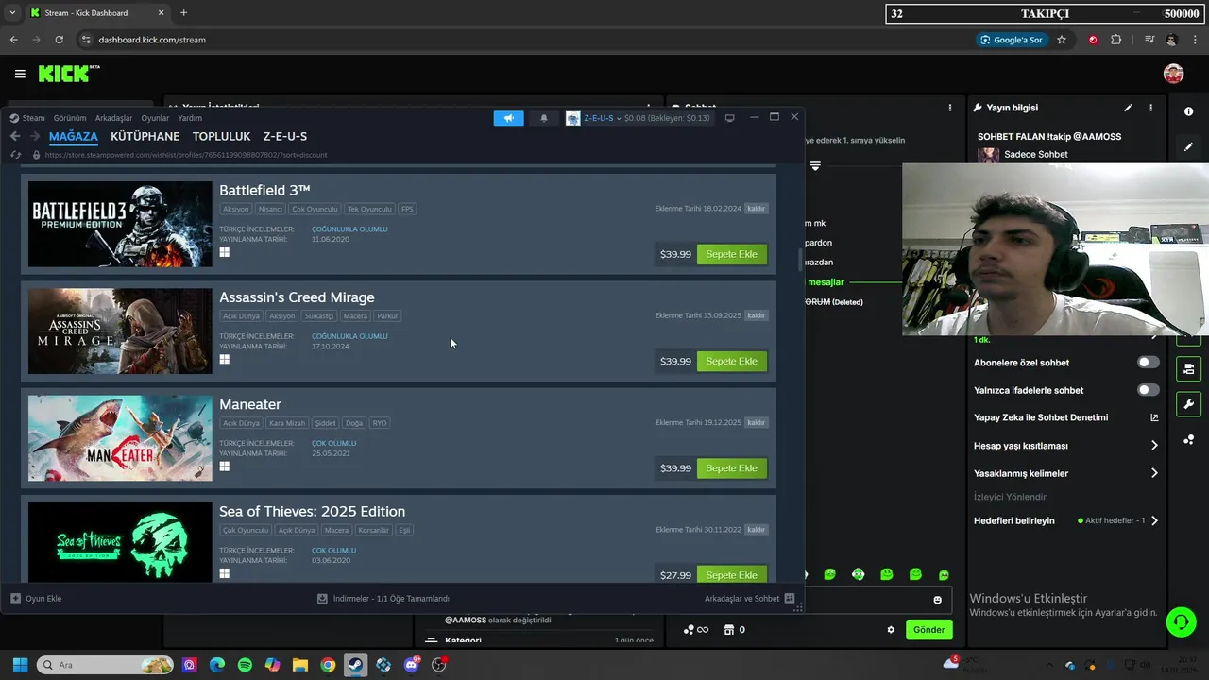This screenshot has width=1209, height=680.
Task: Go back in Steam navigation
Action: (x=15, y=136)
